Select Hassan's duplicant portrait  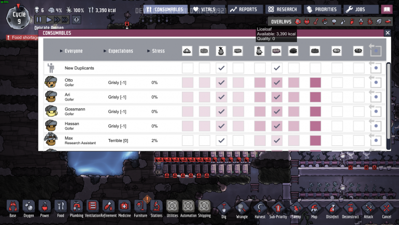[x=51, y=125]
